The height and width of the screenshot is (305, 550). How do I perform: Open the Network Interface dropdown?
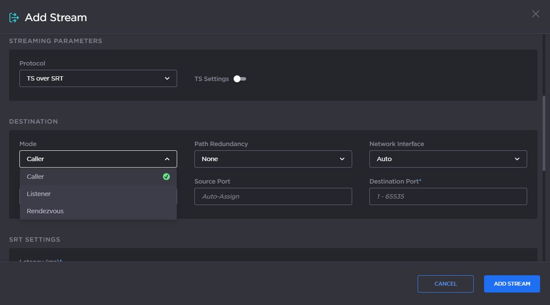[x=448, y=159]
